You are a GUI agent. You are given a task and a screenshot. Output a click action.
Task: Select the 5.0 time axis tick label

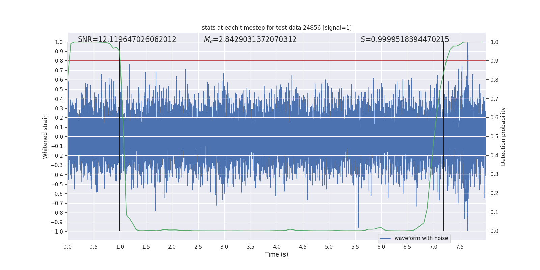tap(329, 247)
